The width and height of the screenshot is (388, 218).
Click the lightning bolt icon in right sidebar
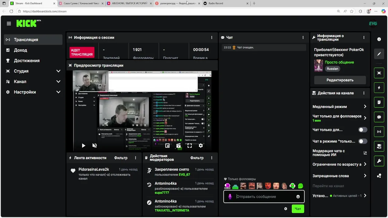click(379, 88)
